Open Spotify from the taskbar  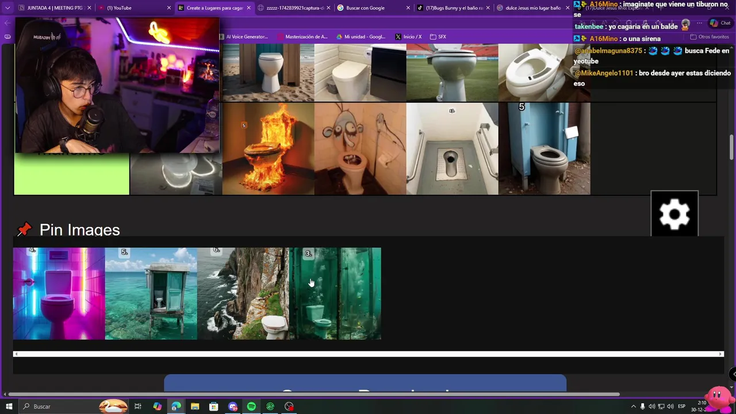click(251, 407)
